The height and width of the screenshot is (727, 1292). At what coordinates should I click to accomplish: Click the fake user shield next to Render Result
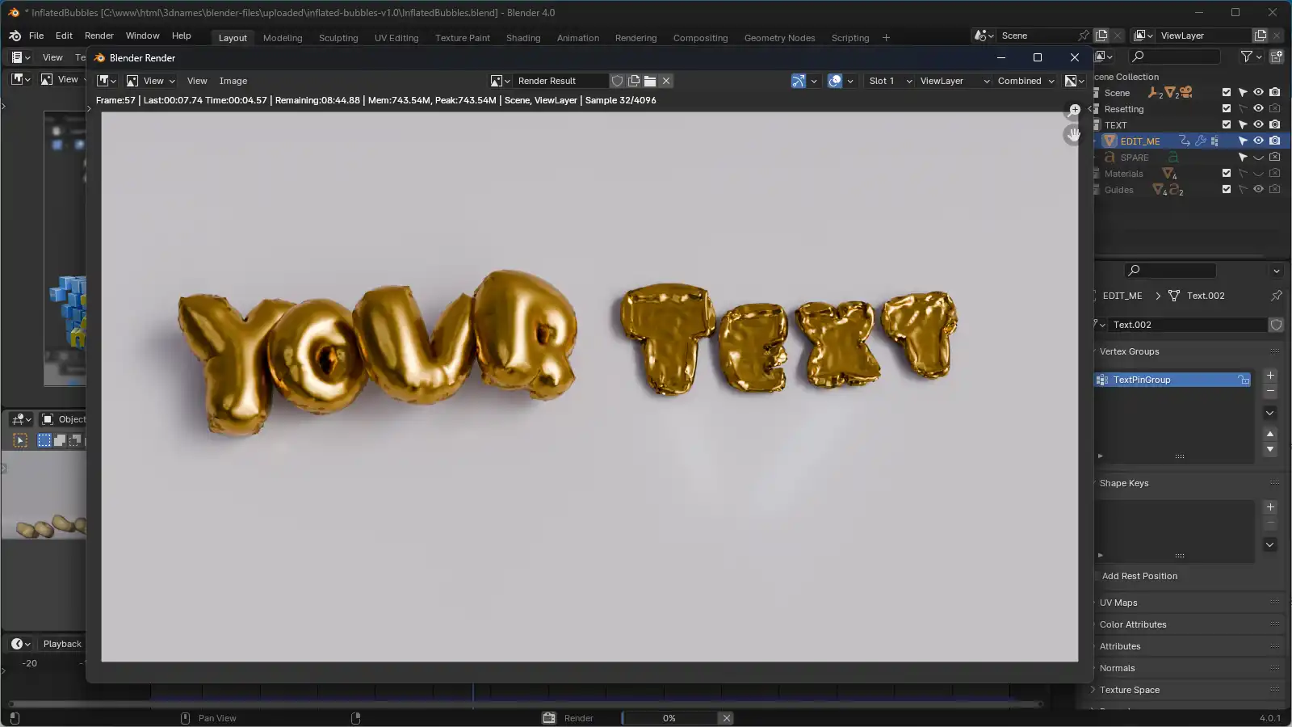[x=617, y=81]
